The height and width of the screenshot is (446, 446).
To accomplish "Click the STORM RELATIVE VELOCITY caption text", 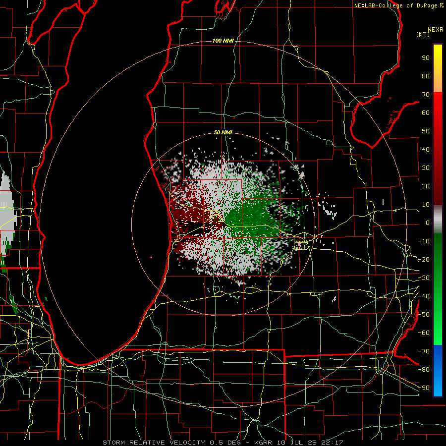I will coord(154,443).
